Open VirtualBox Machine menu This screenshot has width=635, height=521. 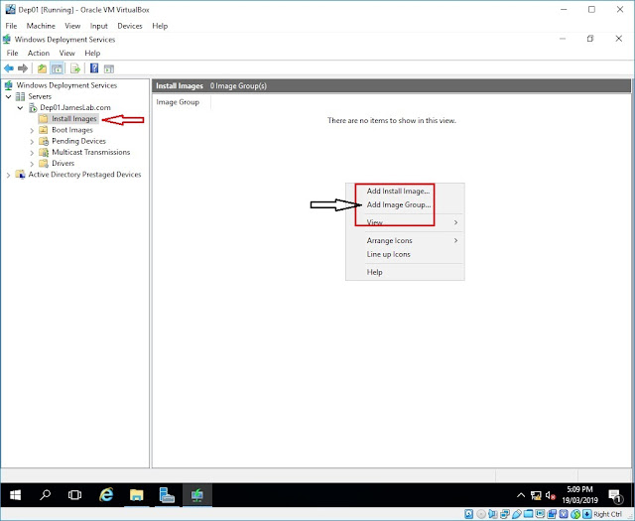pos(41,26)
